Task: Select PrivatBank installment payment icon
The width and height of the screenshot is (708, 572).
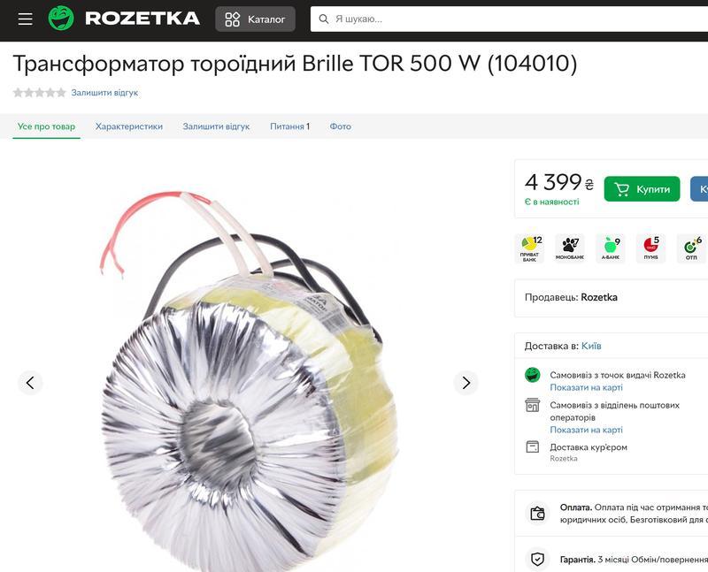Action: click(530, 247)
